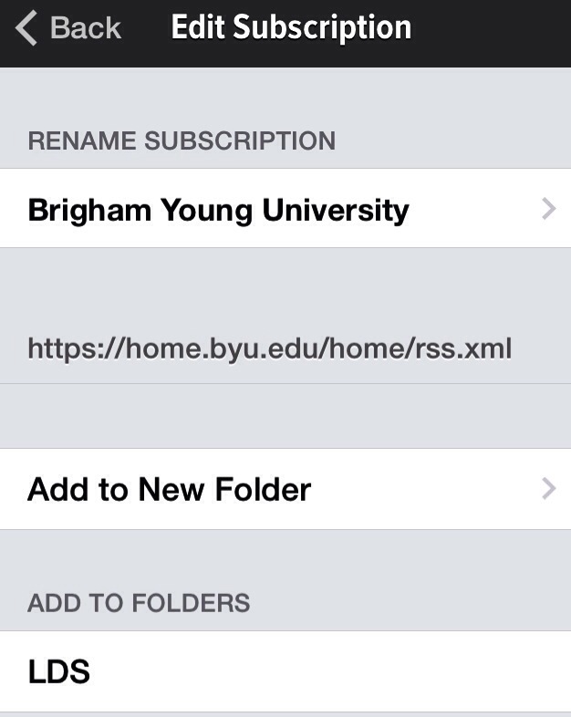Click the ADD TO FOLDERS section header

click(139, 603)
